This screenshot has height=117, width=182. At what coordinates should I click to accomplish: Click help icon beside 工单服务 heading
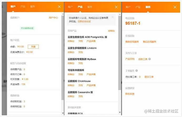[136, 70]
